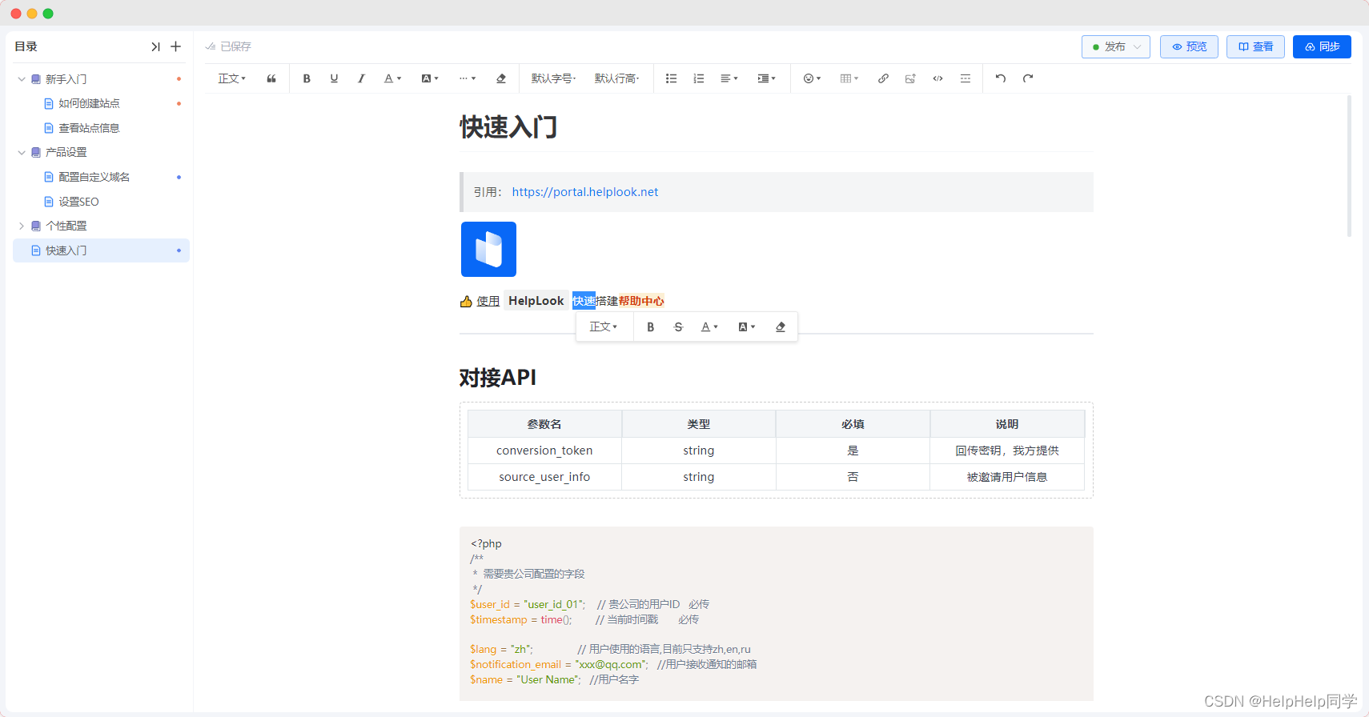Redo the last undone edit
Screen dimensions: 1369x717
point(1028,78)
